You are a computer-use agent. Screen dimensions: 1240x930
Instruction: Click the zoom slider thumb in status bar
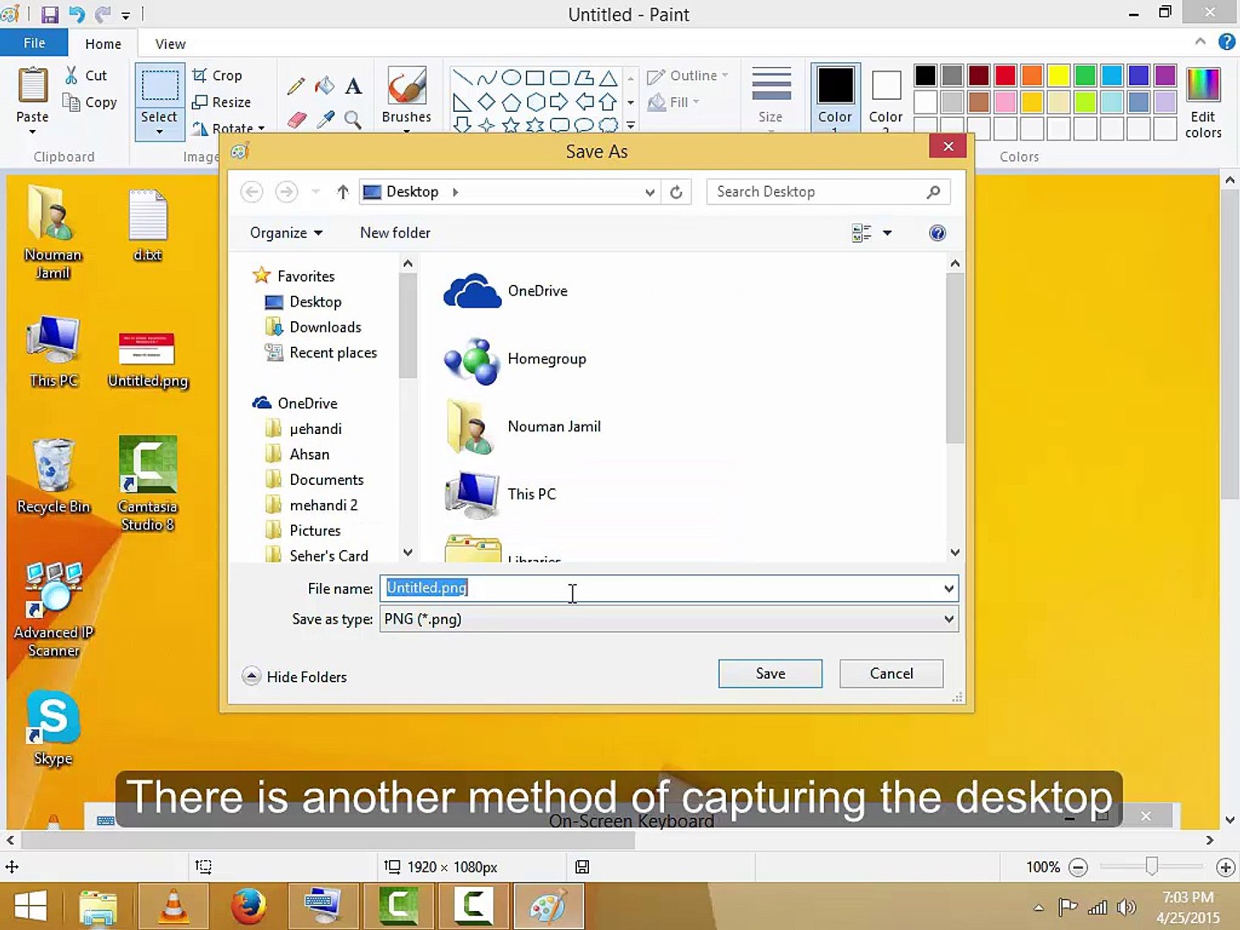(x=1151, y=866)
